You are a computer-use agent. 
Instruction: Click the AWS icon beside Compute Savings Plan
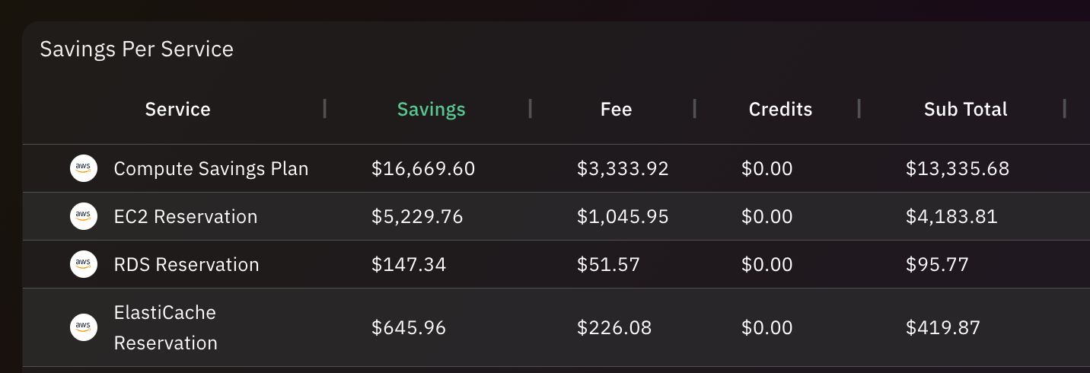[x=84, y=168]
